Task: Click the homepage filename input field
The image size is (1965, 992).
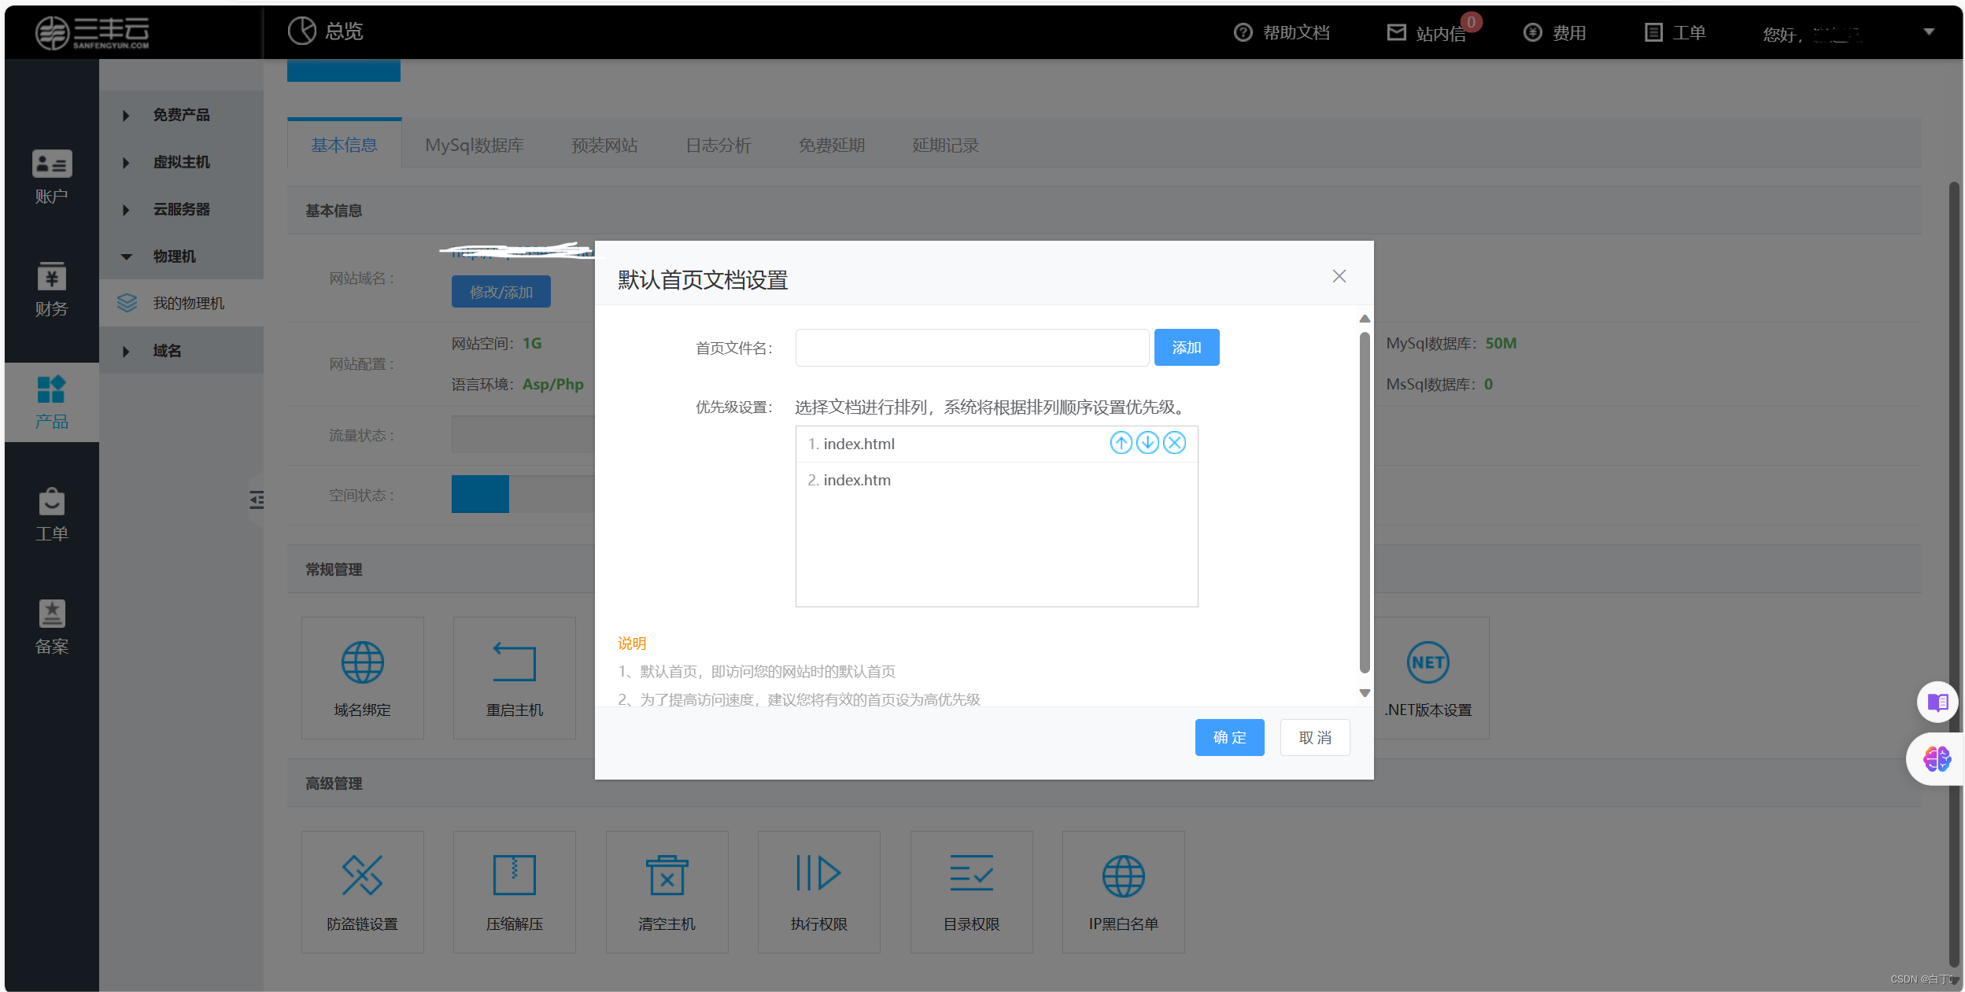Action: pos(972,348)
